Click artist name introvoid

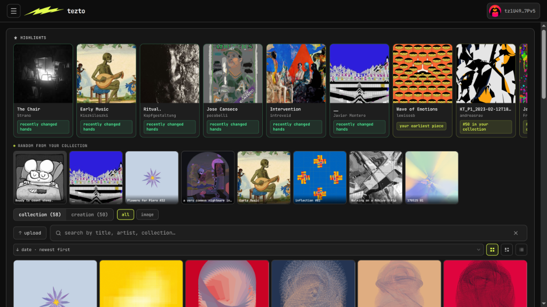coord(280,116)
